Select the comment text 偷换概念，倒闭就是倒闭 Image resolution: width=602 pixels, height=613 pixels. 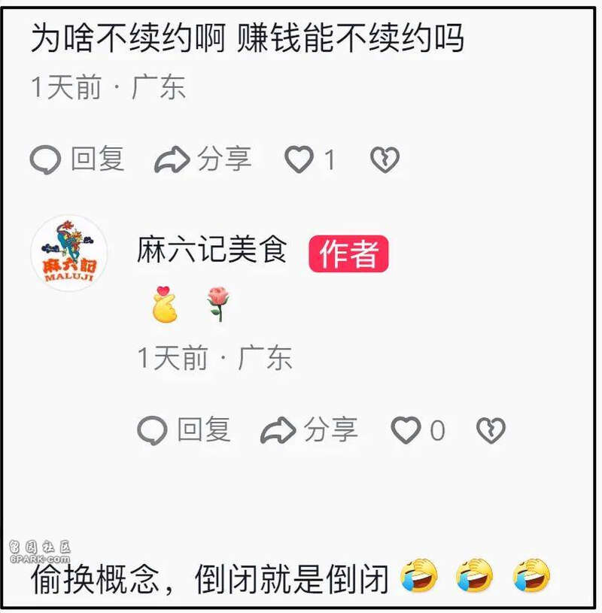click(210, 579)
